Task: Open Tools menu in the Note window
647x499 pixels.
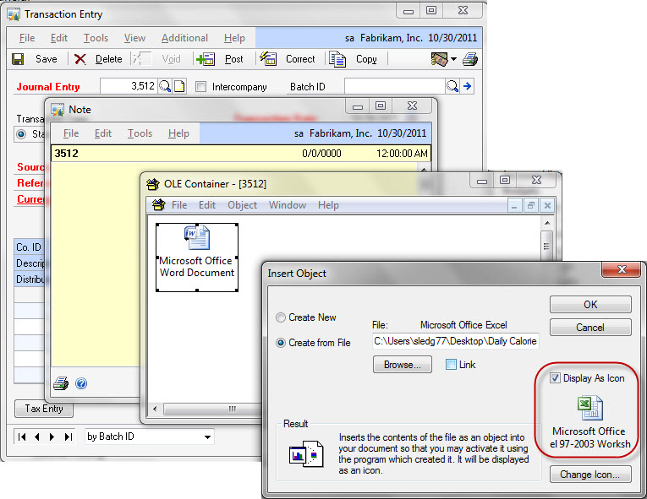Action: [x=140, y=133]
